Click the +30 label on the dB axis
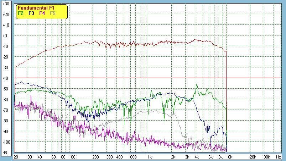This screenshot has height=161, width=286. (5, 4)
